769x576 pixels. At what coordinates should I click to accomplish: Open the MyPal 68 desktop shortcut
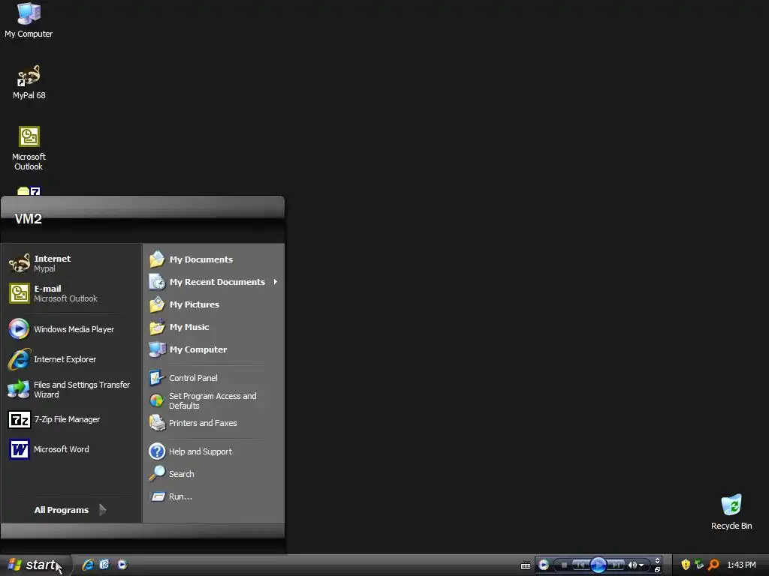29,82
